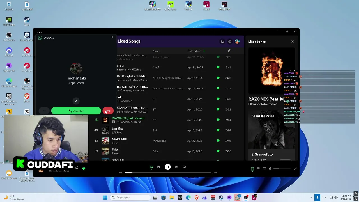Image resolution: width=359 pixels, height=202 pixels.
Task: Open Spotify profile avatar
Action: coord(237,42)
